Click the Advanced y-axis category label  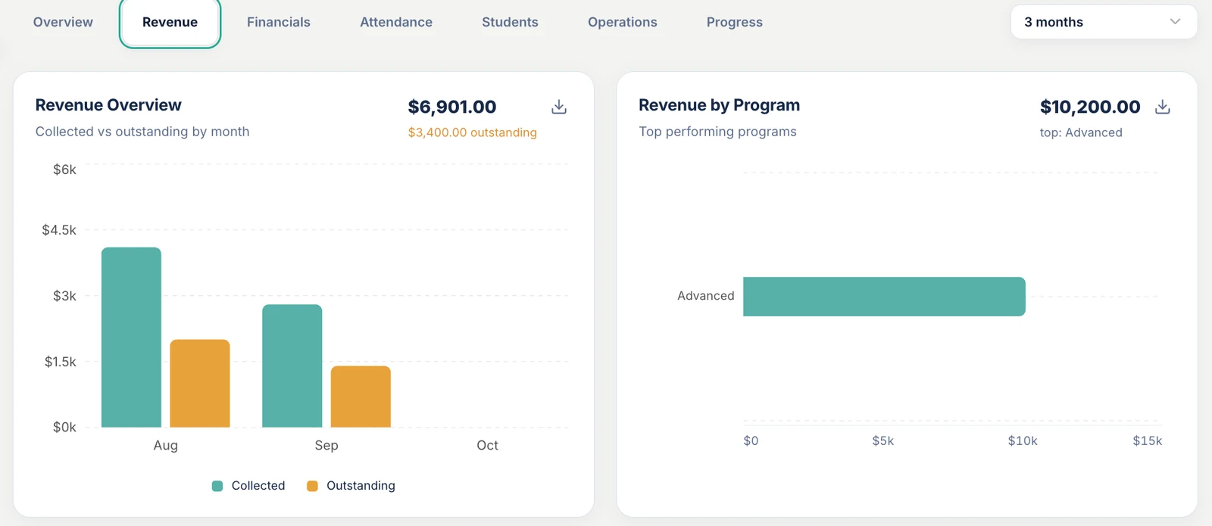click(706, 296)
